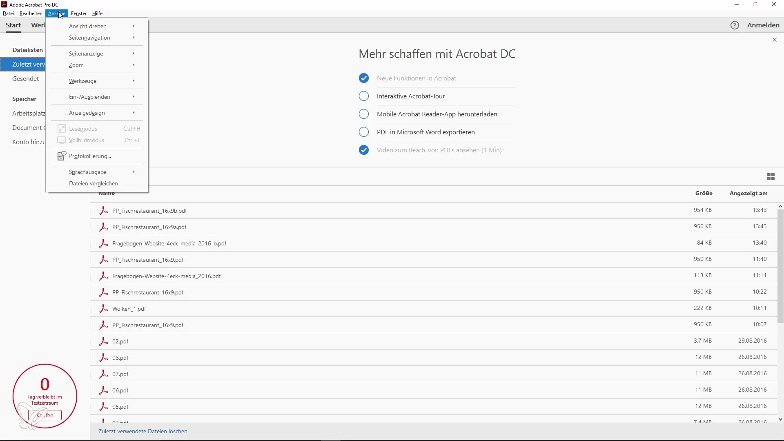Click the help question mark icon
Screen dimensions: 784x441
coord(735,25)
